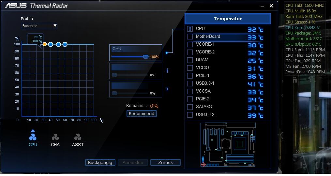Click CPU Fan2: 1147 RPM in overlay
Screen dimensions: 331x176
tap(305, 55)
